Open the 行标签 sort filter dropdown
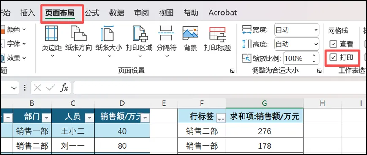The height and width of the screenshot is (155, 367). pyautogui.click(x=221, y=118)
